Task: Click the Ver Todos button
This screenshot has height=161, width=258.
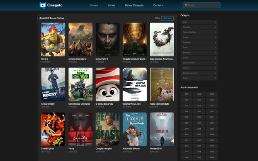Action: tap(167, 19)
